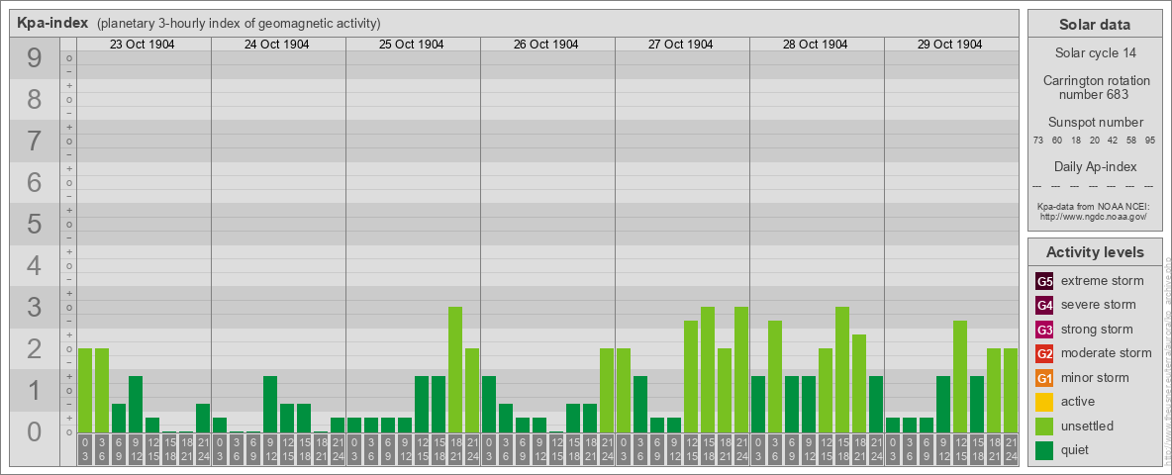Click the quiet legend label
The height and width of the screenshot is (475, 1172).
click(x=1077, y=449)
